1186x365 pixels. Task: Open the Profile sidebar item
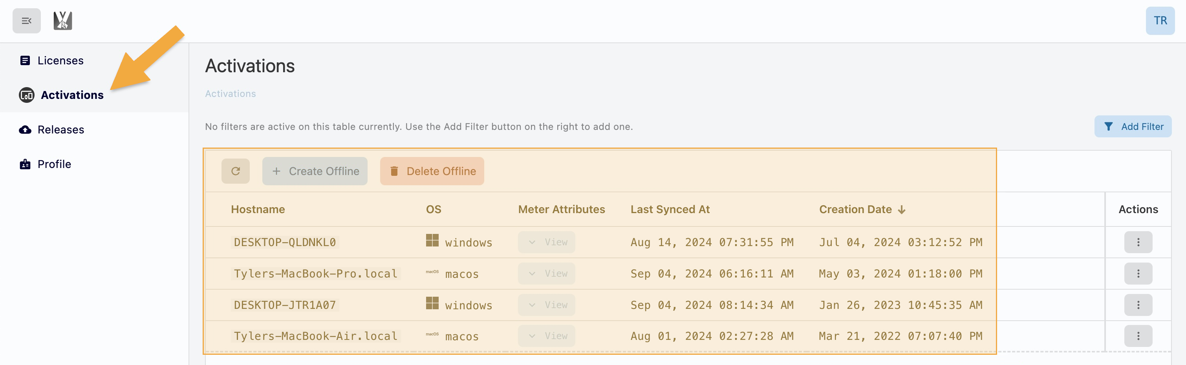coord(54,164)
